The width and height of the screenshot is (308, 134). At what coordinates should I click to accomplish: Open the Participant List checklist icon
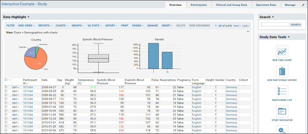tap(282, 91)
